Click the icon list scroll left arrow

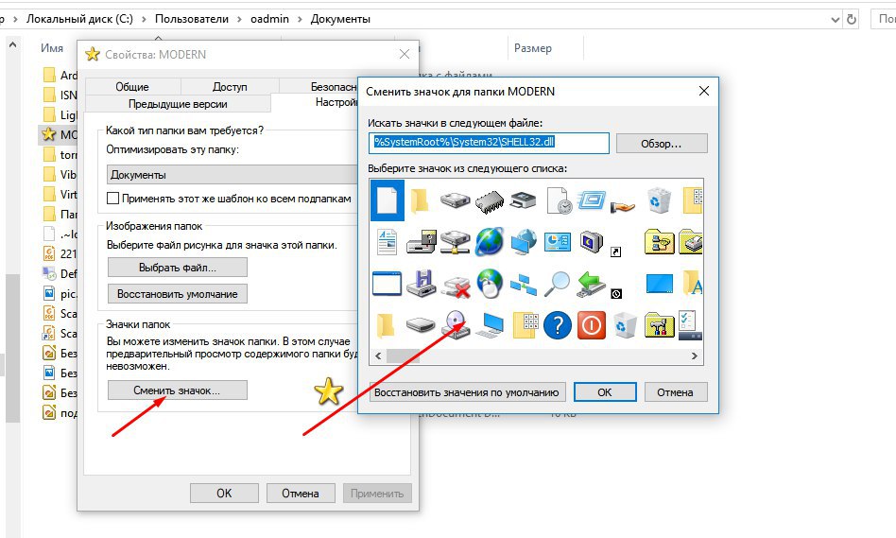378,356
